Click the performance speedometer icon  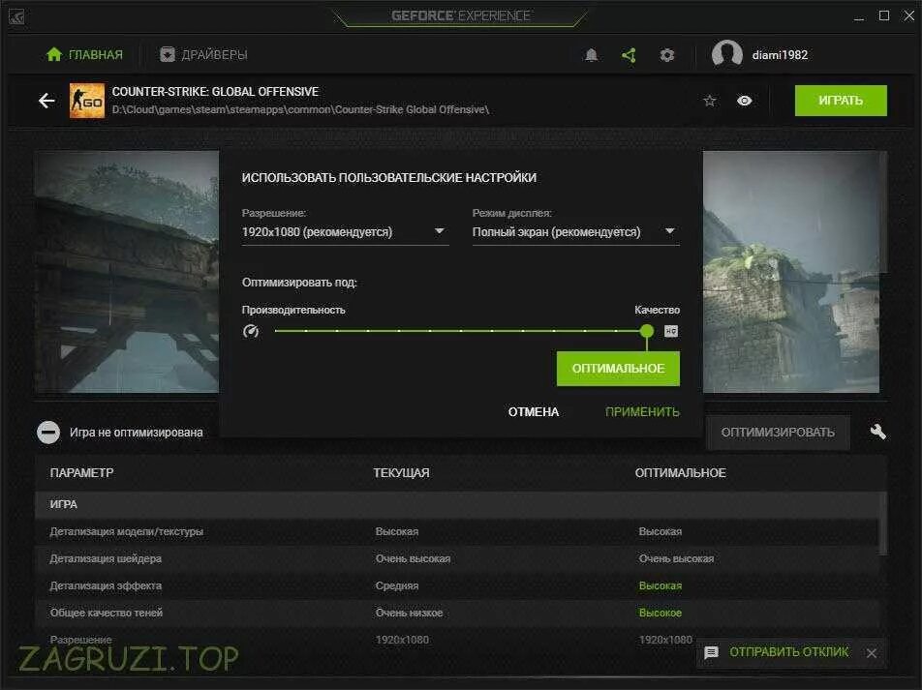(x=251, y=331)
